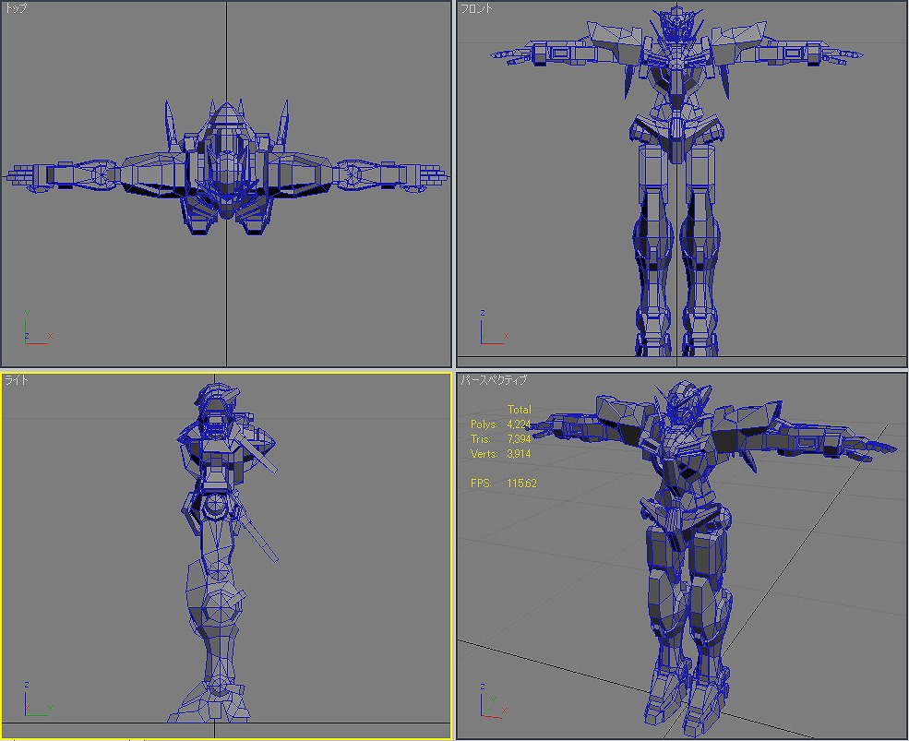Click the axis gizmo in right-side viewport
The image size is (909, 741).
click(x=38, y=699)
